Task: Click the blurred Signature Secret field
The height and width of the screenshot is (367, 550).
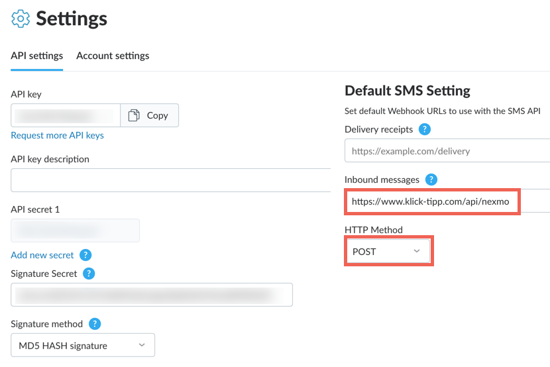Action: [x=152, y=295]
